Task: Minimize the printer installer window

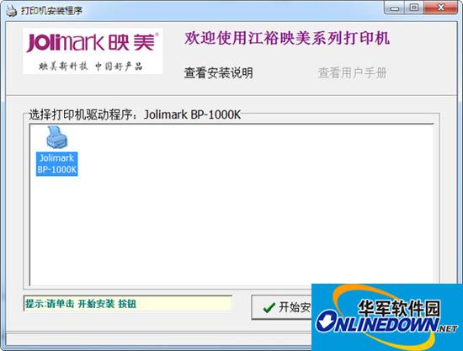Action: (394, 8)
